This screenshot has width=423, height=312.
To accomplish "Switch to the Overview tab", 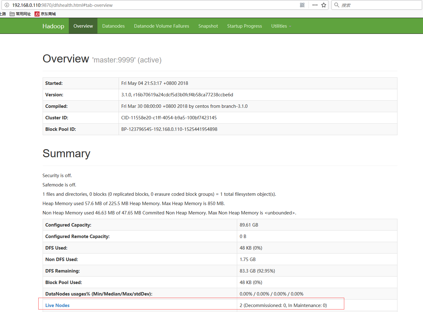I will pos(83,26).
